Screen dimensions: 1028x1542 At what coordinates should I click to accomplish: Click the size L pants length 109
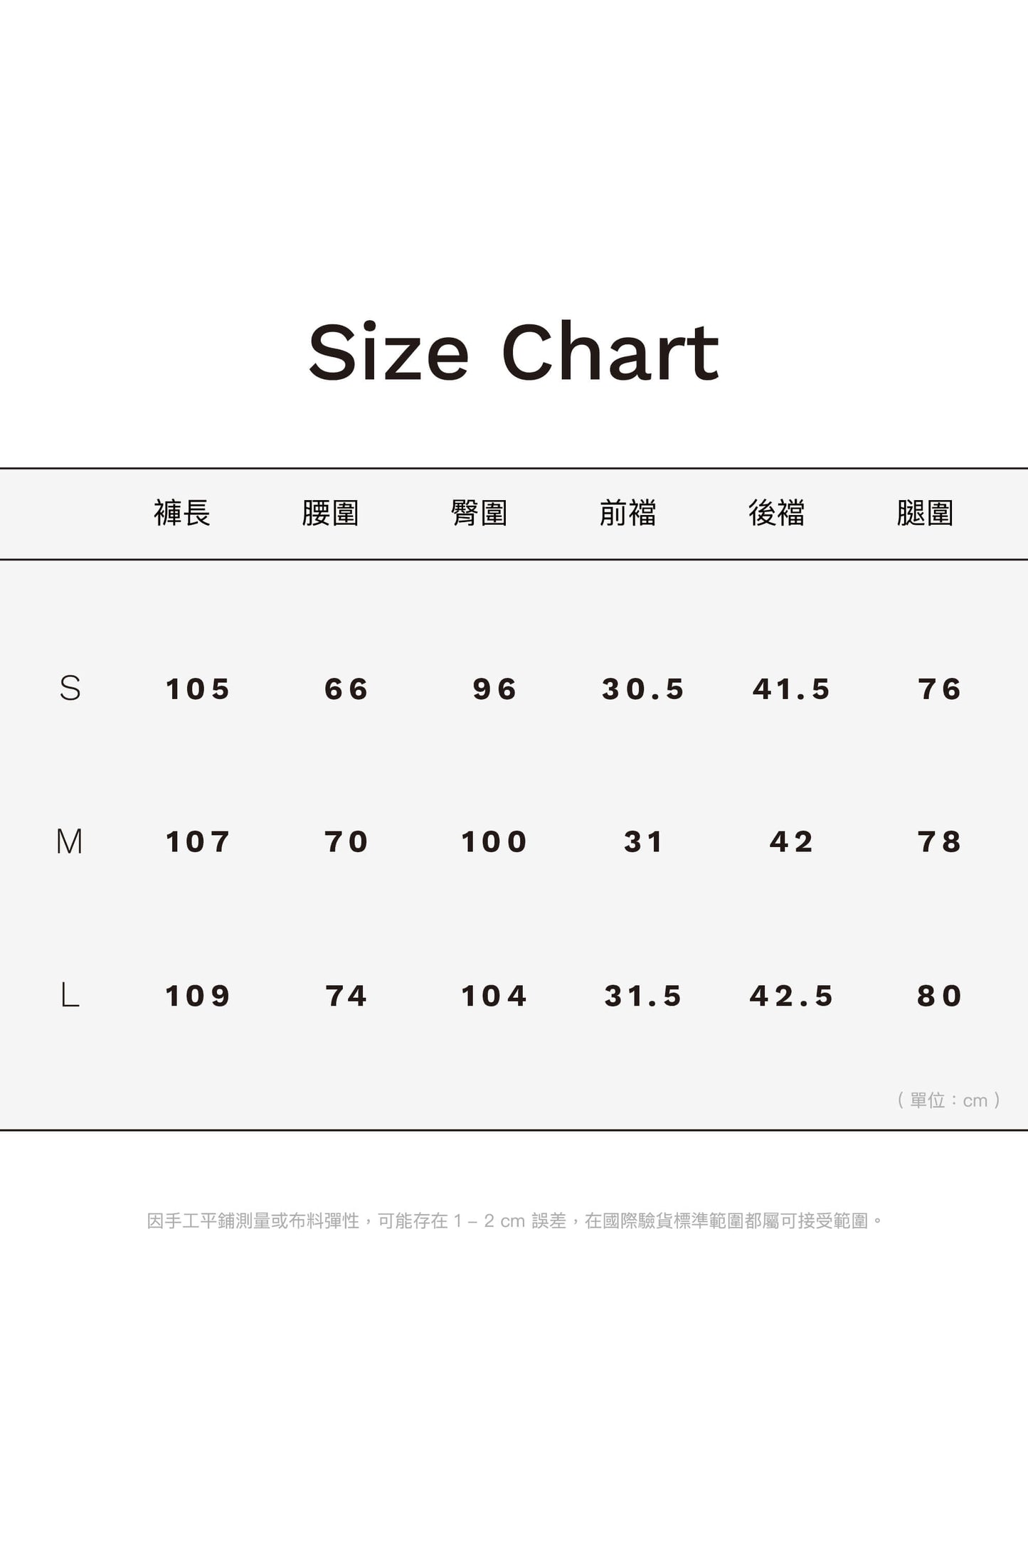[198, 996]
